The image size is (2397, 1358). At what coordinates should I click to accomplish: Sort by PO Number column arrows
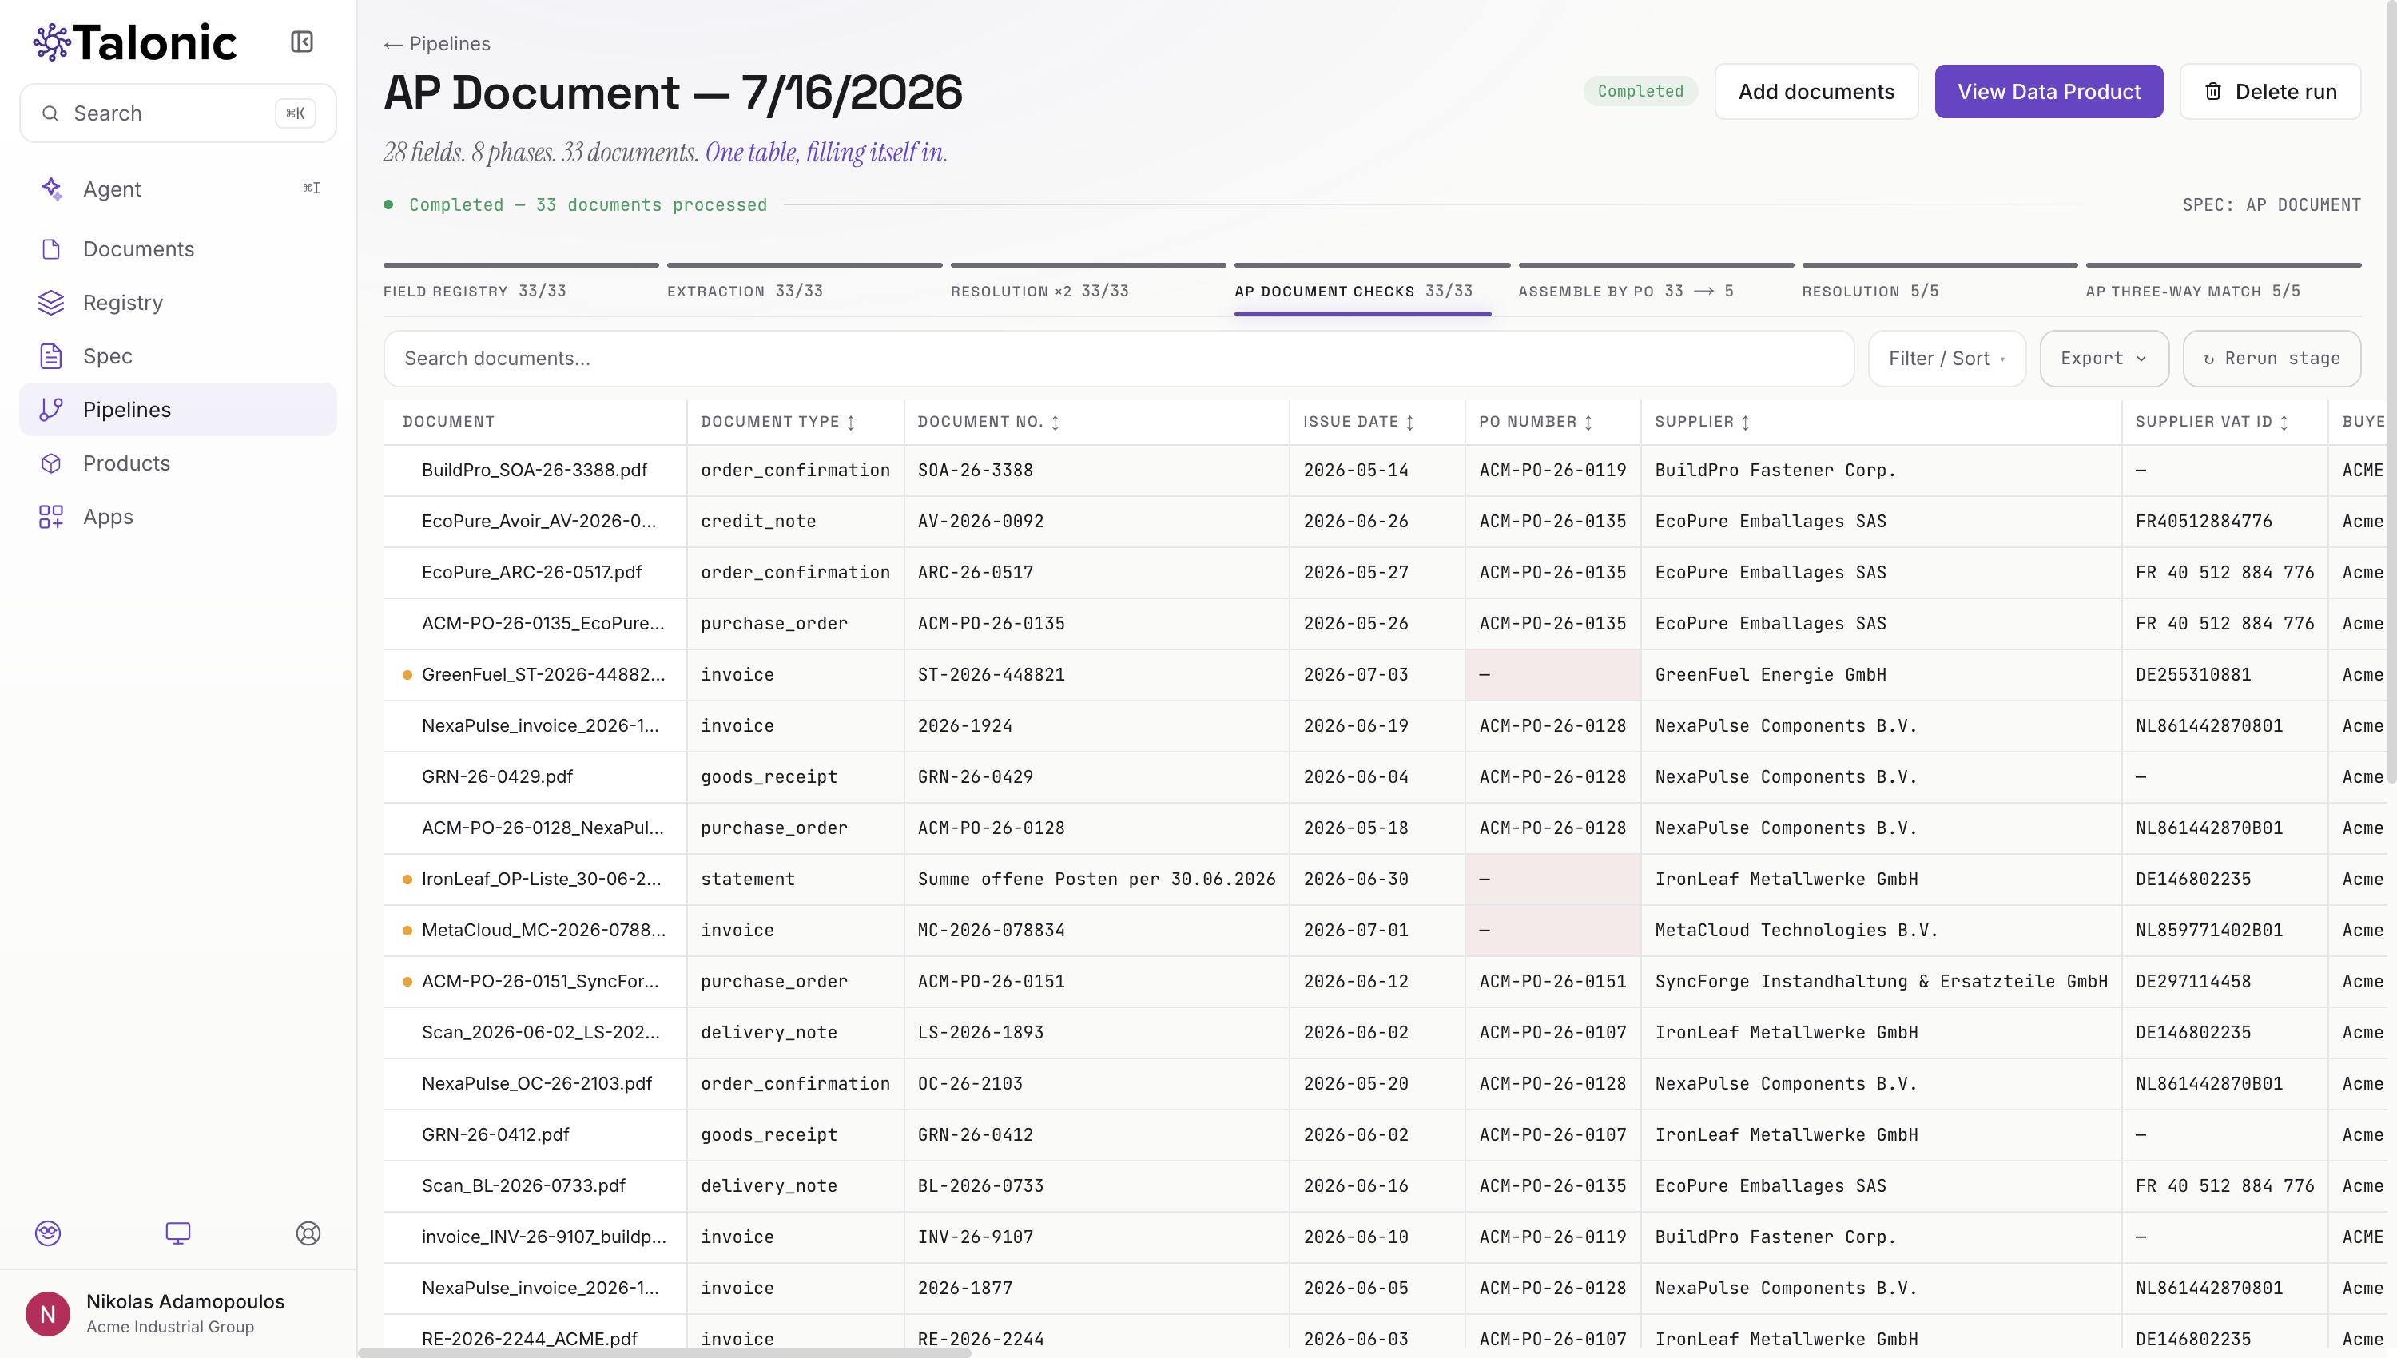point(1588,423)
